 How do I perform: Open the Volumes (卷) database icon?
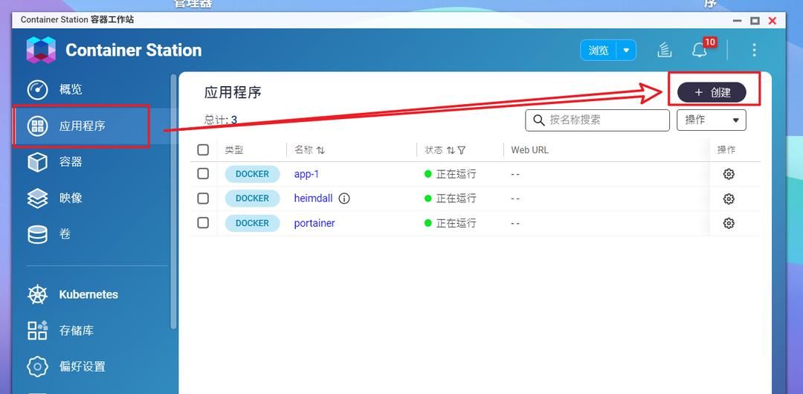(x=37, y=234)
